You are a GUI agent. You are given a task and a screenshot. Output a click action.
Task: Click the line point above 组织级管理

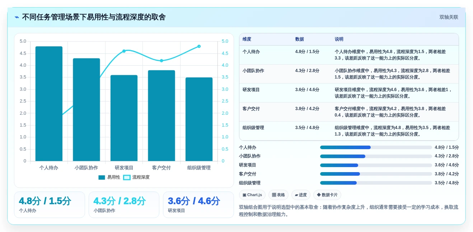(x=199, y=46)
